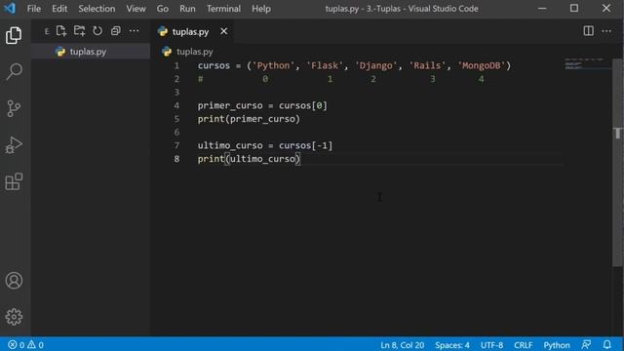Open errors and warnings problems indicator
This screenshot has height=351, width=624.
pos(26,344)
